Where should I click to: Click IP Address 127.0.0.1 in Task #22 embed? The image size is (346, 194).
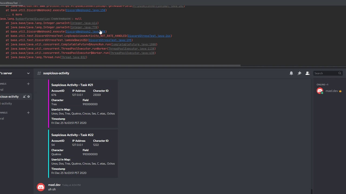click(x=77, y=145)
